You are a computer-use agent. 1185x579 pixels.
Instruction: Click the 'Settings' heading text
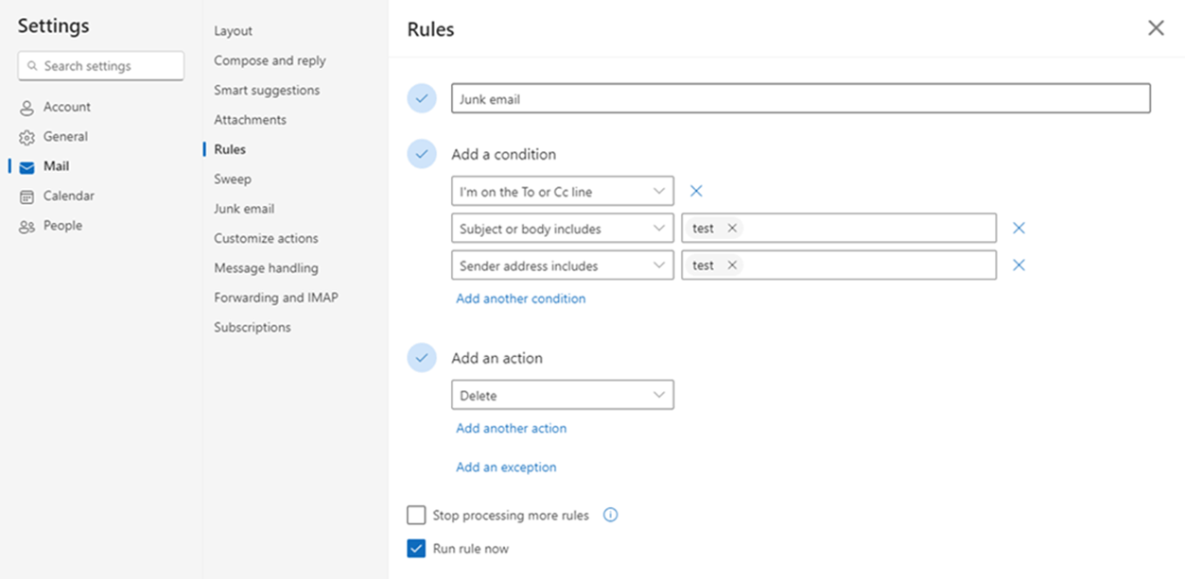coord(53,26)
